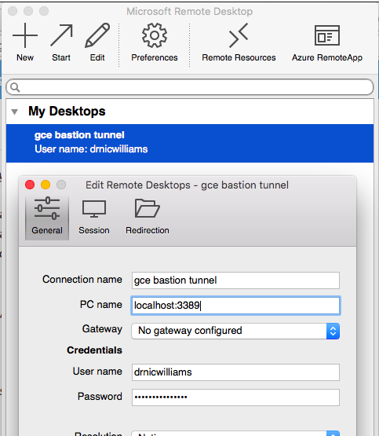This screenshot has width=379, height=436.
Task: Open Remote Resources icon
Action: pyautogui.click(x=239, y=35)
